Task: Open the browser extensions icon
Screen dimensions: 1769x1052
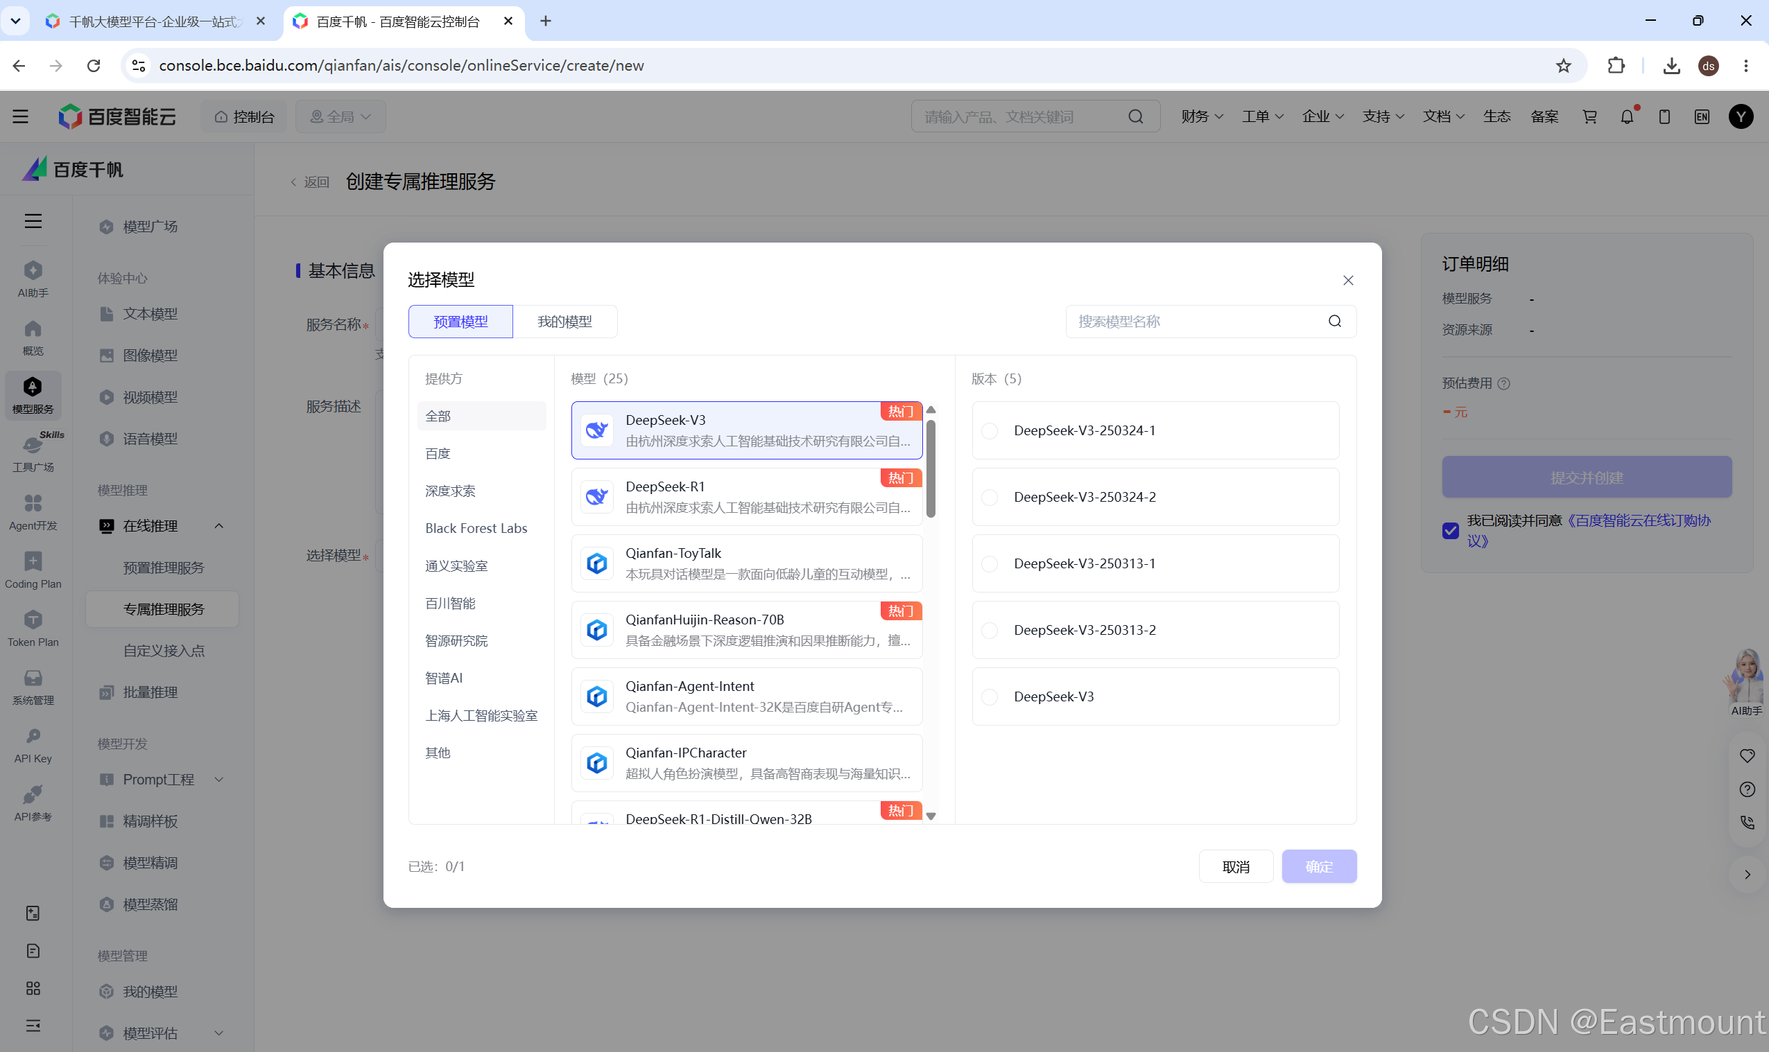Action: point(1616,65)
